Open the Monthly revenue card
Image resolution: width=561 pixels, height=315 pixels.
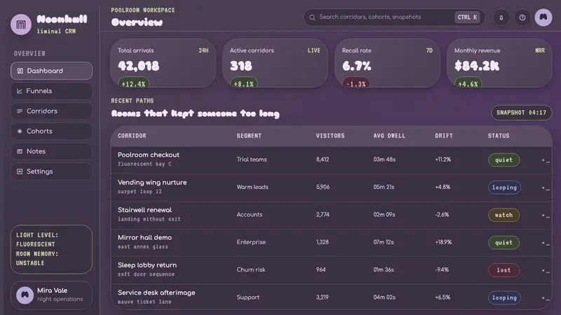(x=499, y=63)
